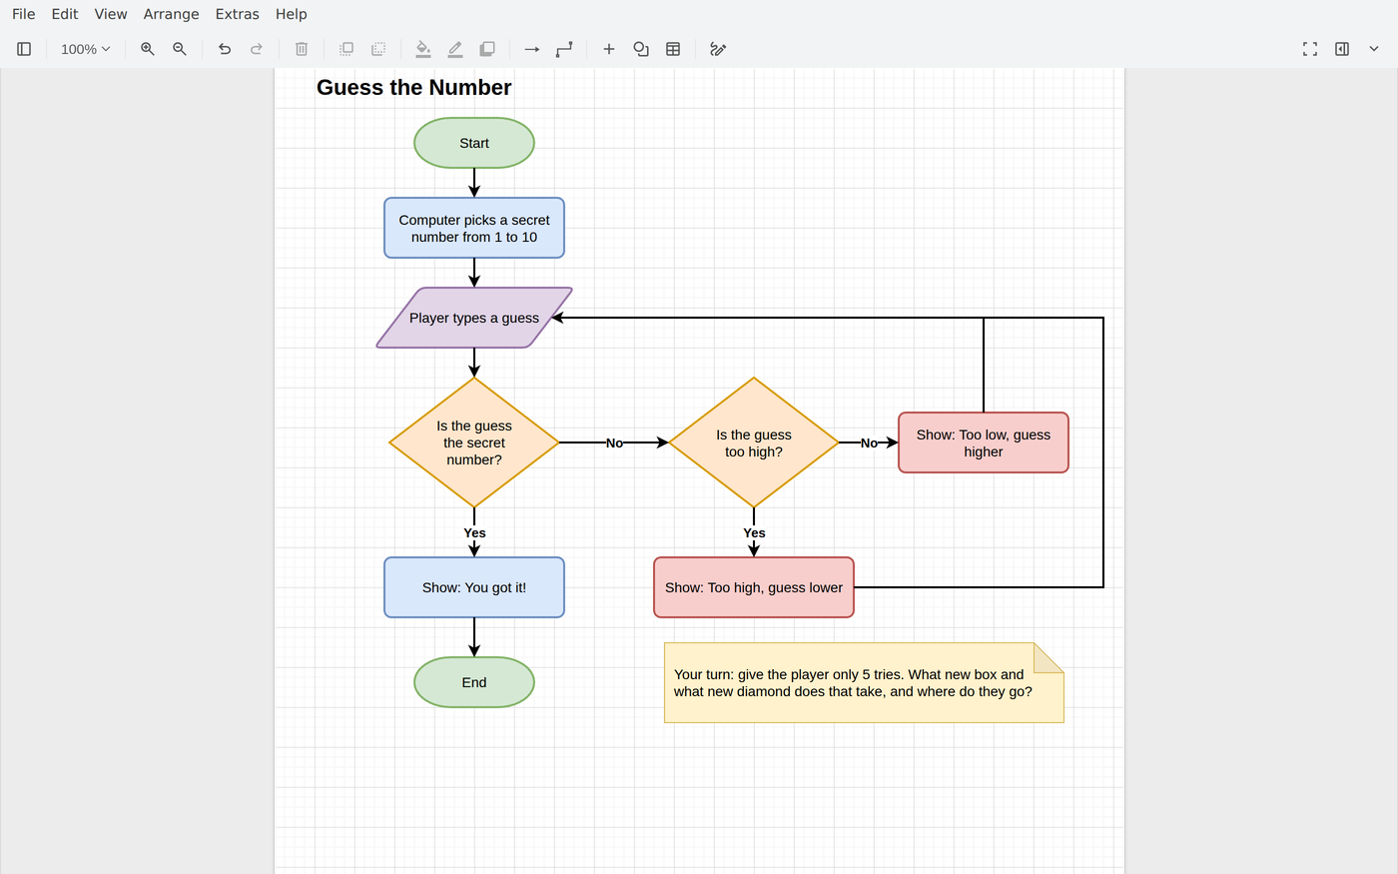Select the green Start terminator shape
Screen dimensions: 1398x874
474,143
